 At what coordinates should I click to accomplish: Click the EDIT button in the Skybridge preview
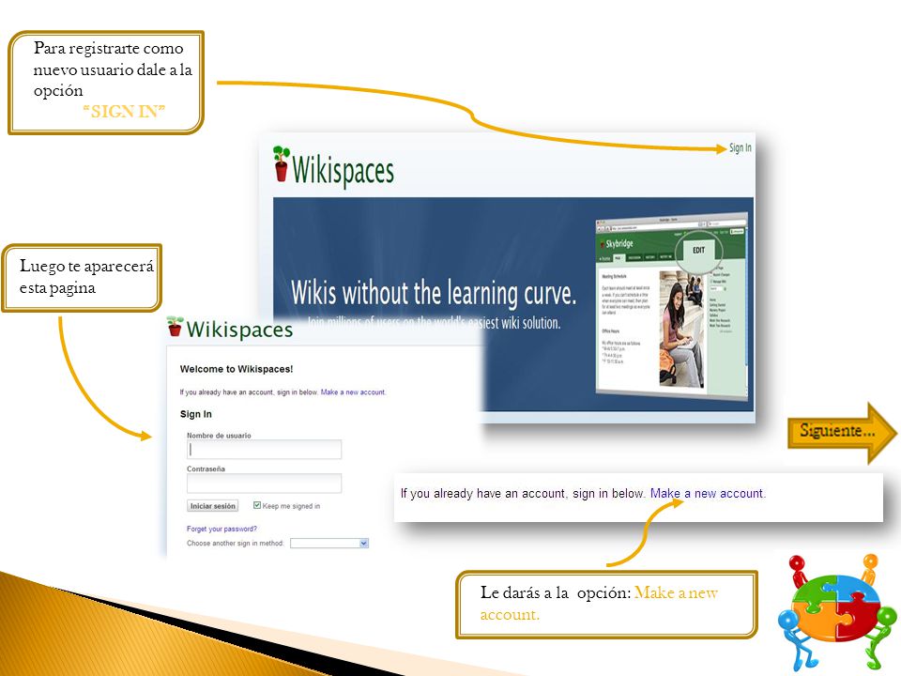(x=698, y=250)
